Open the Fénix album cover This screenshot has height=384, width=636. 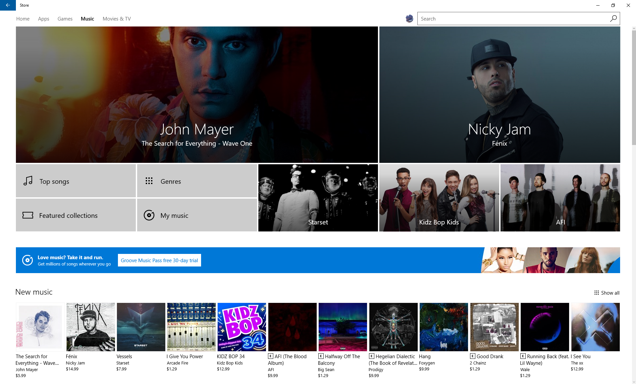91,327
